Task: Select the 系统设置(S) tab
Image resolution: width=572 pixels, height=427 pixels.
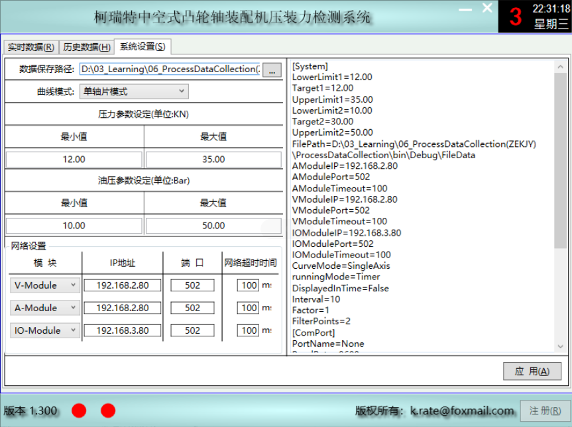Action: coord(143,46)
